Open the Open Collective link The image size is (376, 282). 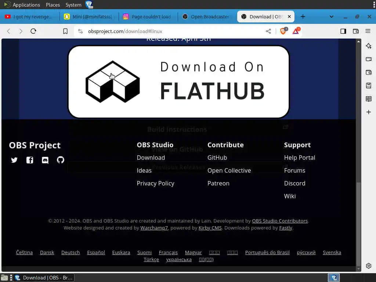pyautogui.click(x=229, y=170)
